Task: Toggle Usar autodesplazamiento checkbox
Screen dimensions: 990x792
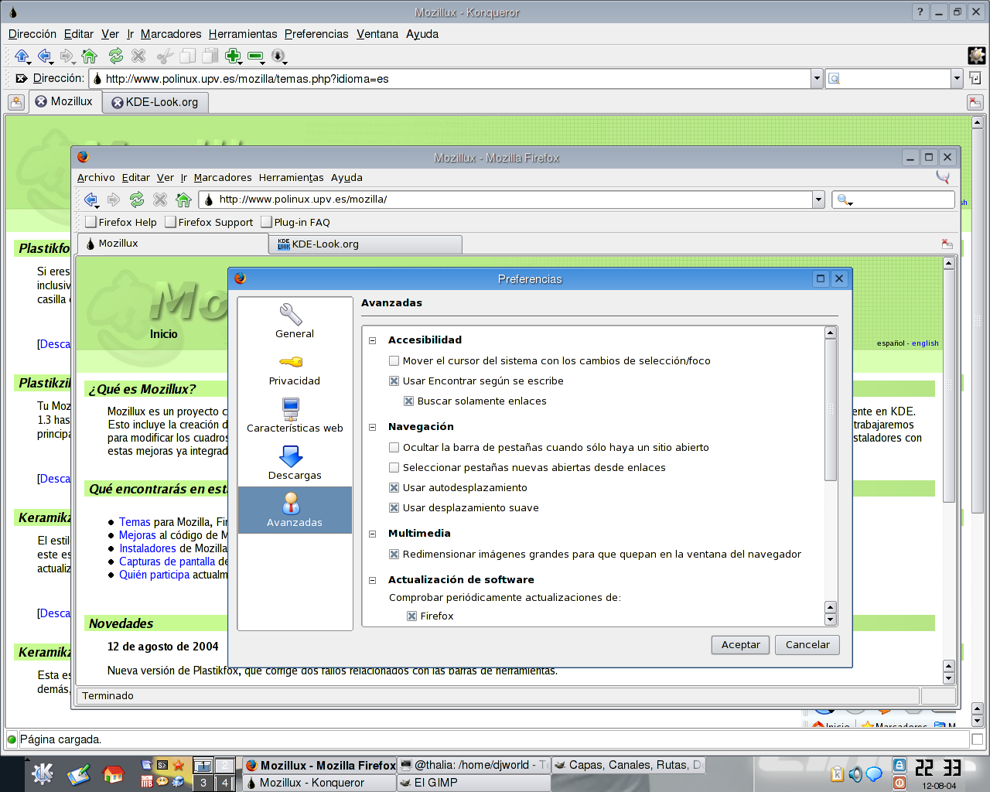Action: pyautogui.click(x=394, y=487)
